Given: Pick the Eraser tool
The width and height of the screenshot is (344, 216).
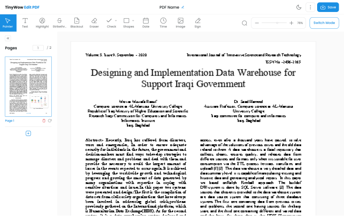Looking at the screenshot, I should coord(94,23).
